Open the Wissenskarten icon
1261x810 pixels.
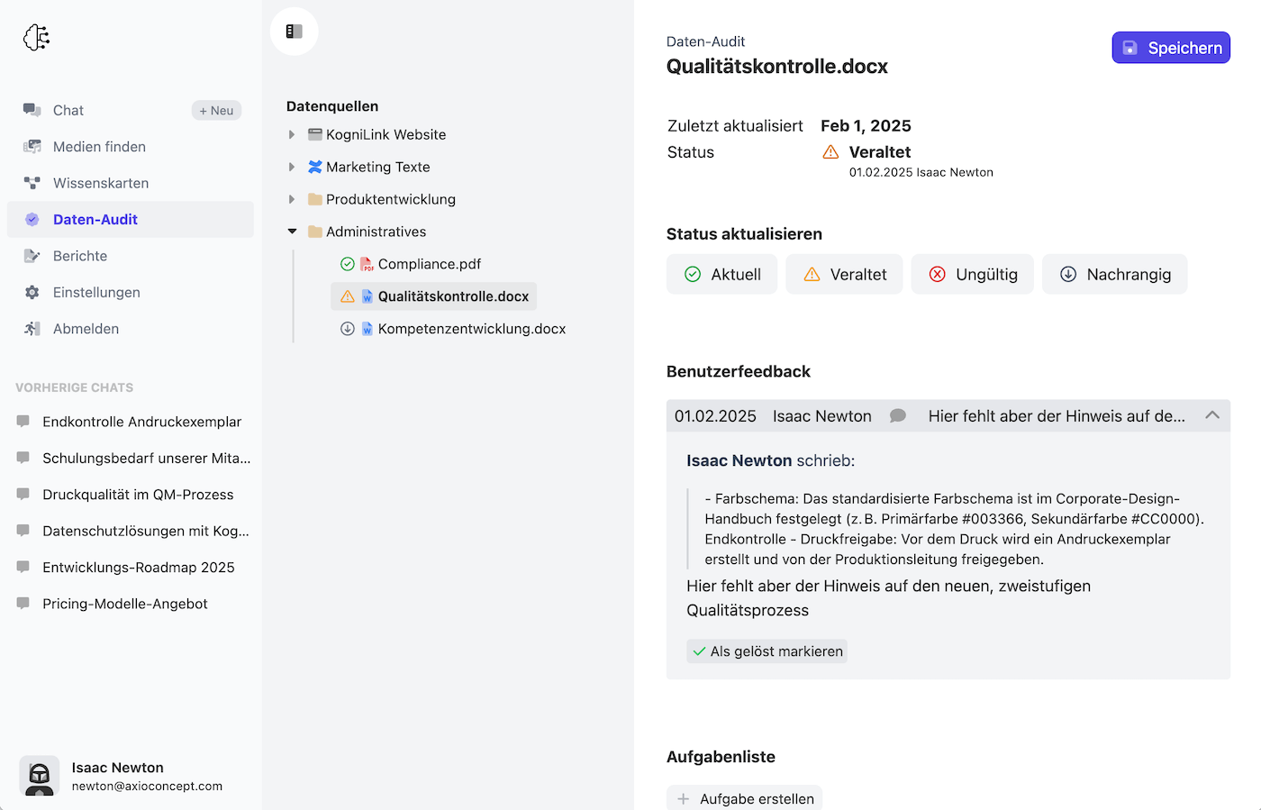(30, 182)
